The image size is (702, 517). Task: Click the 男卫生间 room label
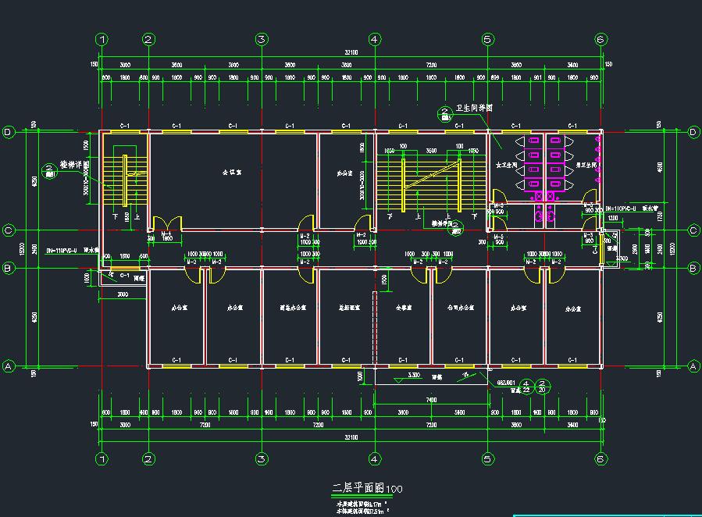coord(586,165)
